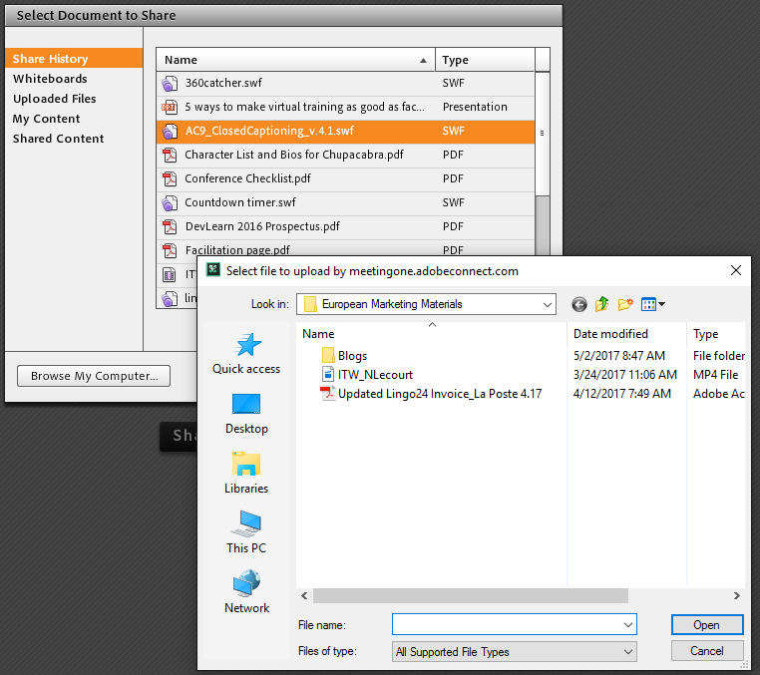Click left arrow of horizontal scrollbar

tap(304, 595)
